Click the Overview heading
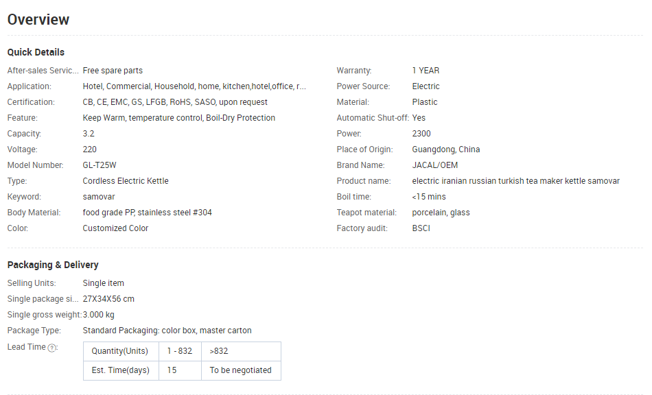 pos(38,19)
